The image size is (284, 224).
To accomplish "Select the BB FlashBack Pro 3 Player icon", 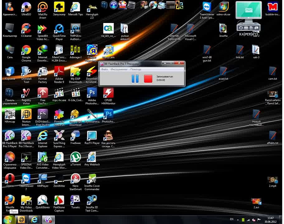I will point(10,139).
